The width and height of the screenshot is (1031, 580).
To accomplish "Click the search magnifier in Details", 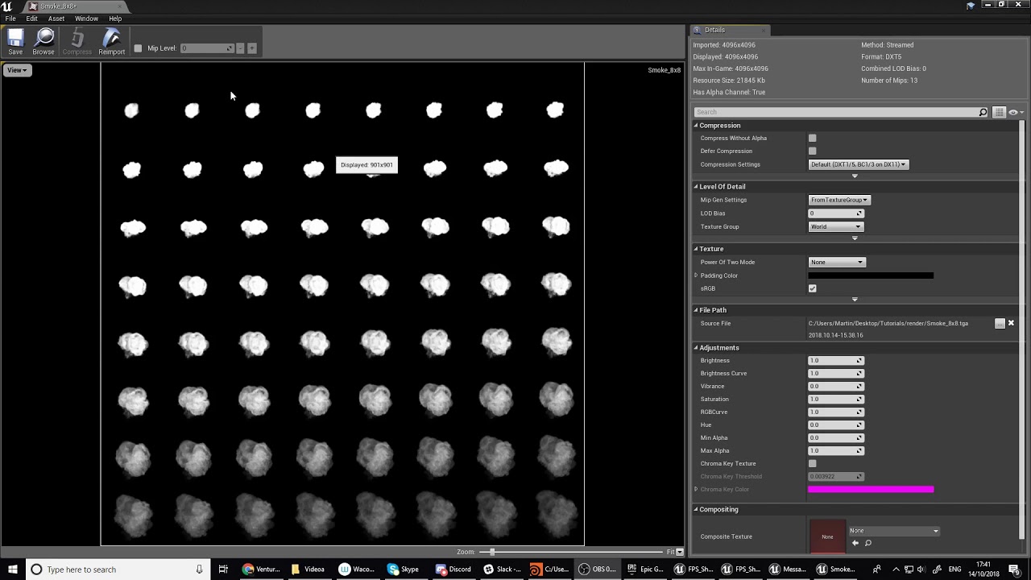I will (x=983, y=112).
